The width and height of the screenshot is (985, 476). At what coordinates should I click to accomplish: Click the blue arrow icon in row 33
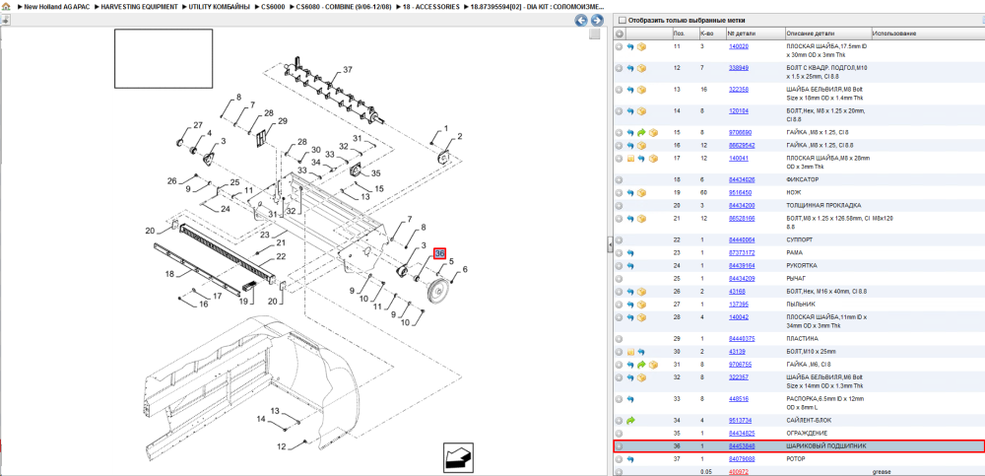630,399
